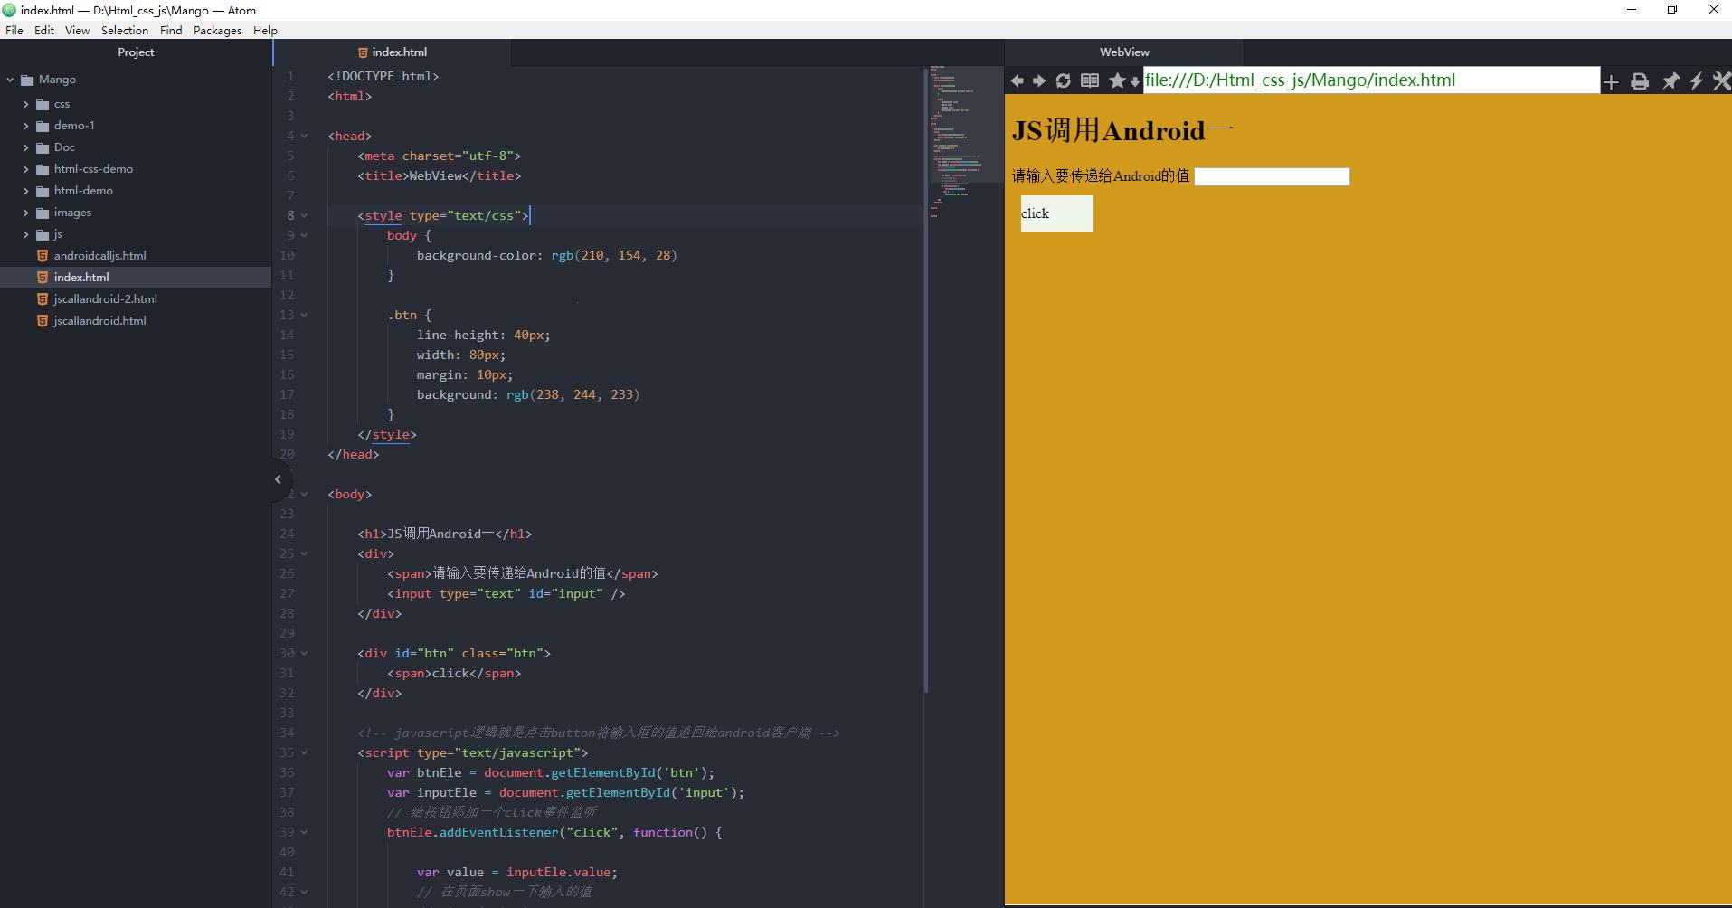Viewport: 1732px width, 908px height.
Task: Click the 'JS调用Android一' heading
Action: pos(1122,131)
